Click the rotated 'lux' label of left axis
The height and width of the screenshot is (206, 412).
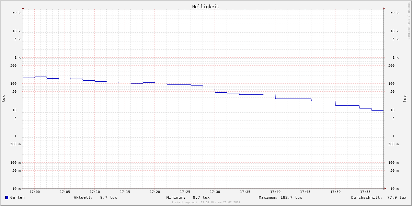pos(3,99)
